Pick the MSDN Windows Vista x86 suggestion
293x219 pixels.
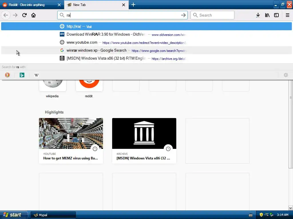point(146,58)
